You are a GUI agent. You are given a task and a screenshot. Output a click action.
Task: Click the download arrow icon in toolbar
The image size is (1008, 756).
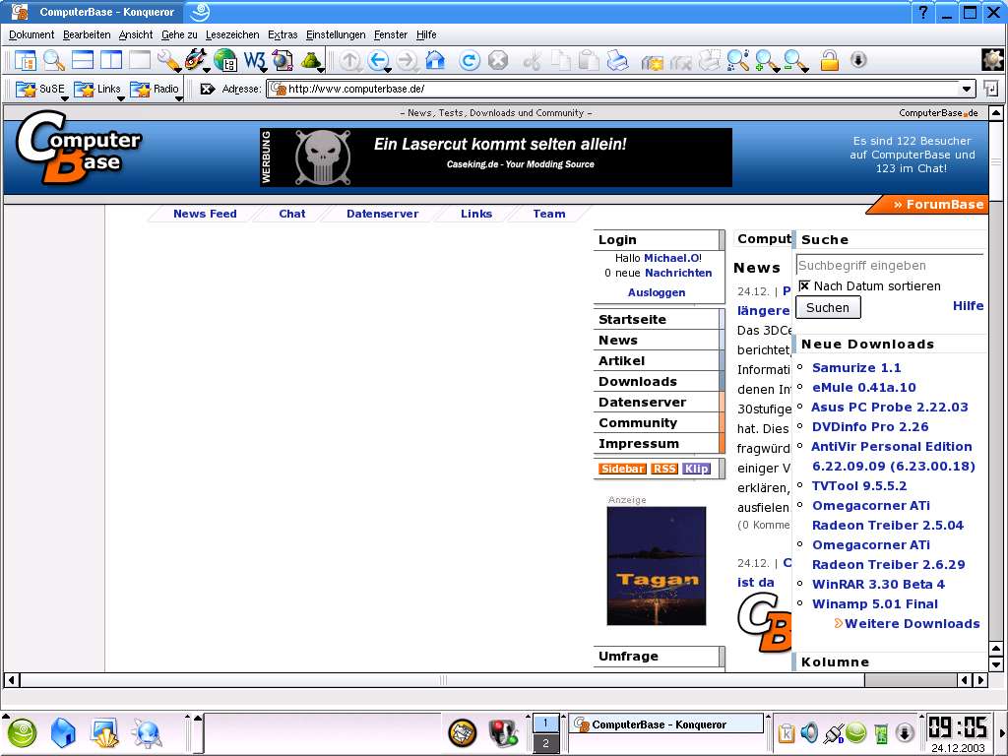pos(858,60)
